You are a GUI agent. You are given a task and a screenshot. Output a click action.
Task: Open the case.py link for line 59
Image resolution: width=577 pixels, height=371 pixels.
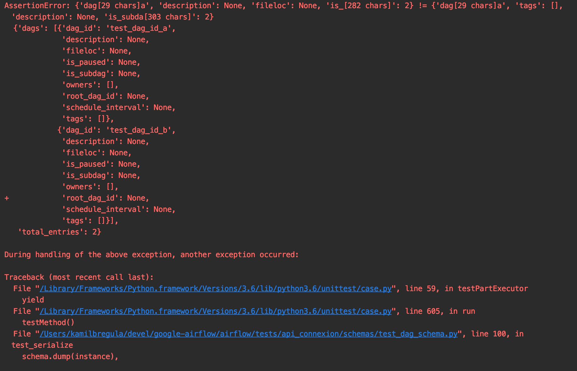(216, 289)
